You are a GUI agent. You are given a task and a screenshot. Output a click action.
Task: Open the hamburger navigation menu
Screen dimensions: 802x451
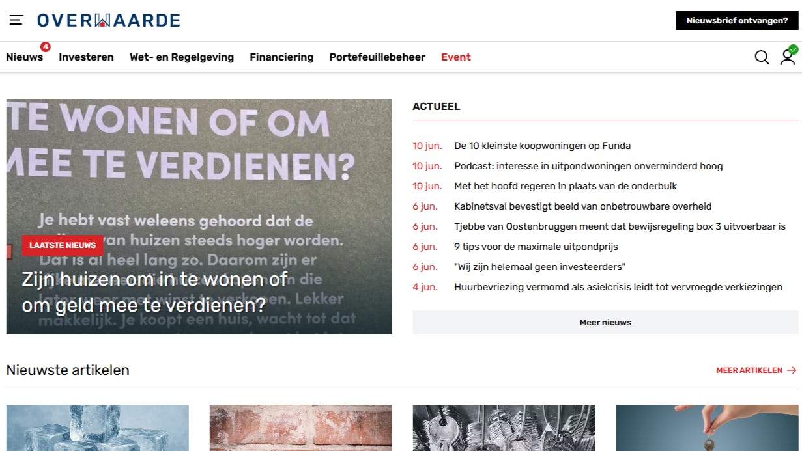pyautogui.click(x=16, y=20)
